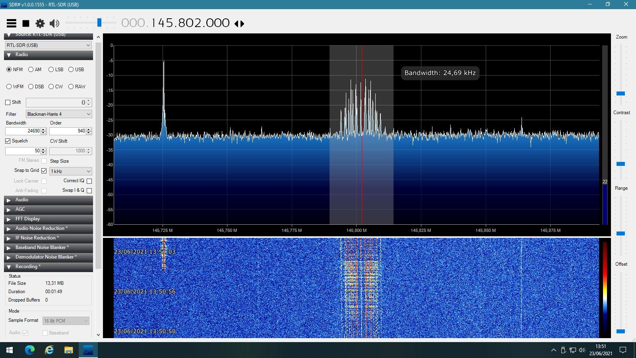Open the RTL-SDR (USB) source dropdown
Screen dimensions: 636x358
tap(48, 45)
